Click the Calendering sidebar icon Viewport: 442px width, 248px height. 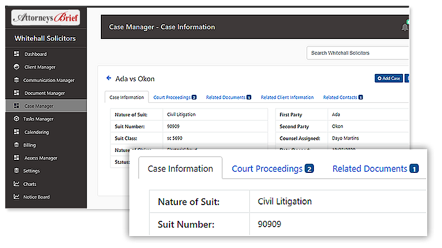17,132
